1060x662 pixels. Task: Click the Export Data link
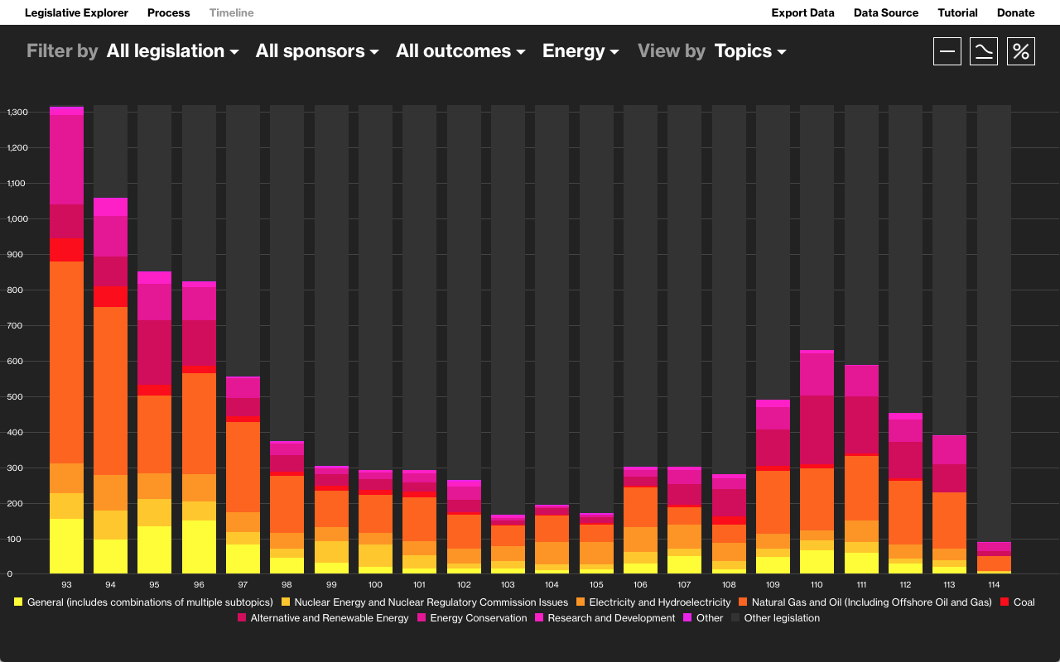point(802,12)
